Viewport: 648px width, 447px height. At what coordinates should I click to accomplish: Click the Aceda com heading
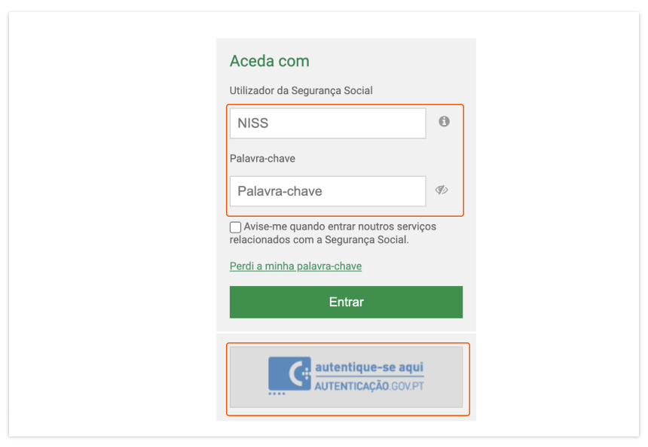click(270, 61)
